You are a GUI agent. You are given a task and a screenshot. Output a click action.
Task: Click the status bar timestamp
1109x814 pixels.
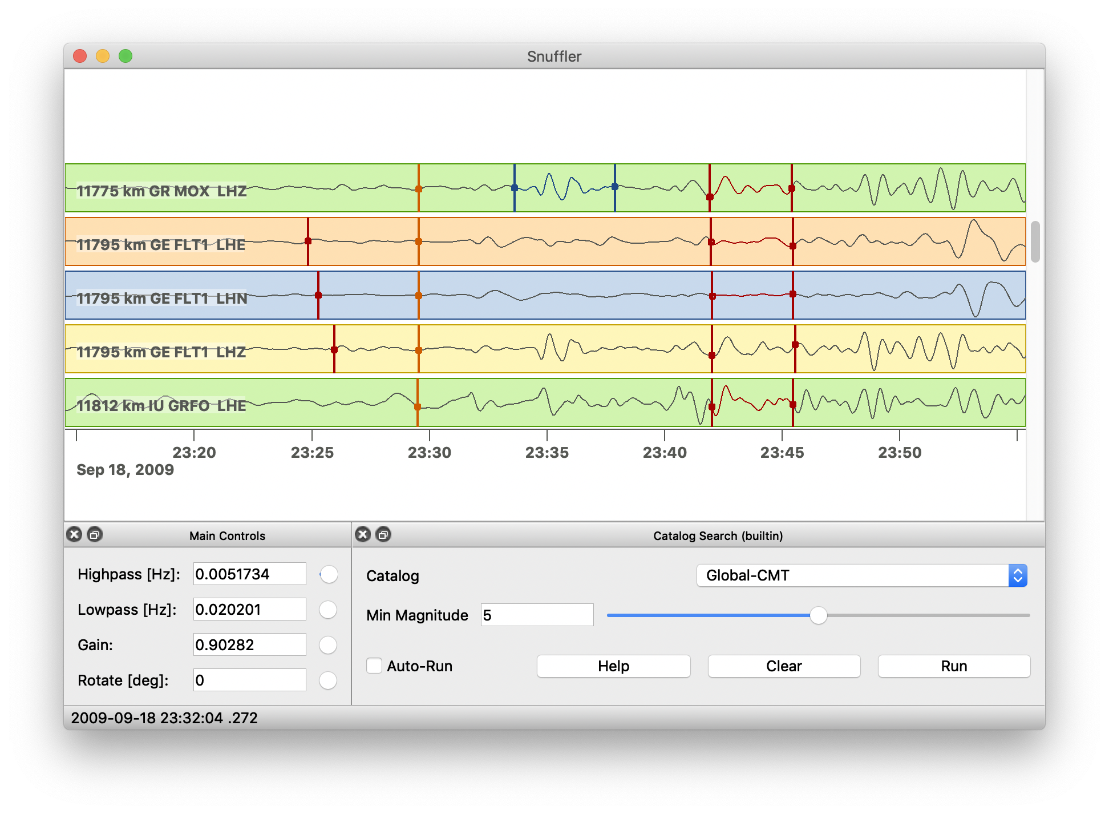pyautogui.click(x=164, y=718)
